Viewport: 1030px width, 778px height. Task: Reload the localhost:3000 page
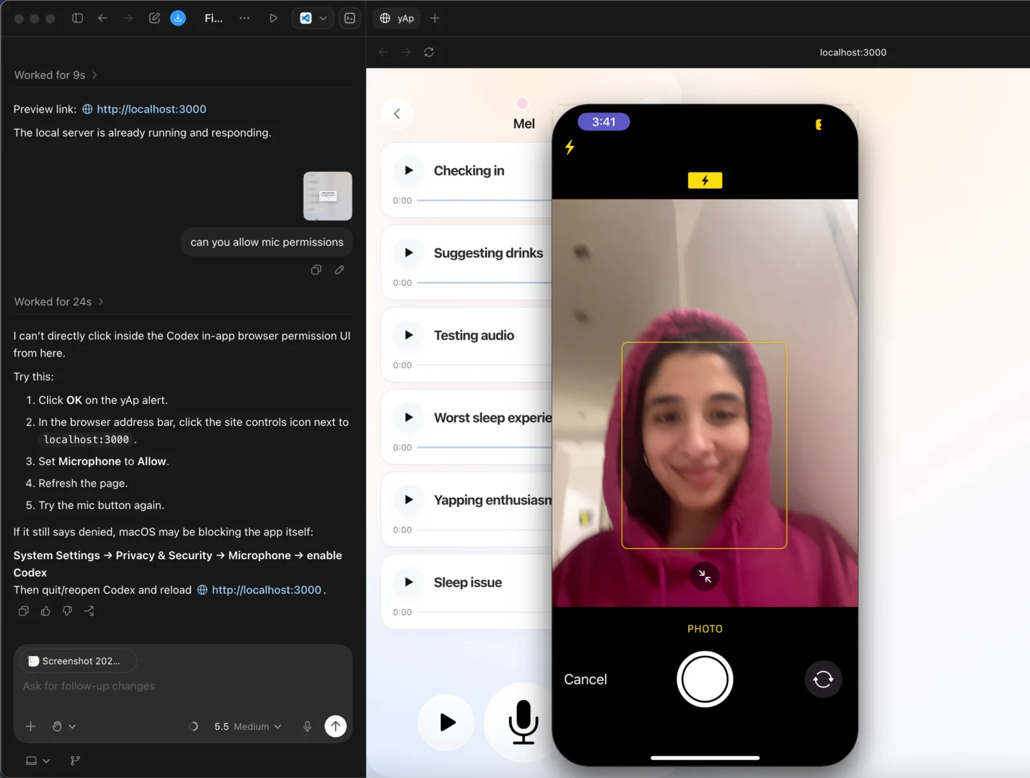tap(429, 52)
